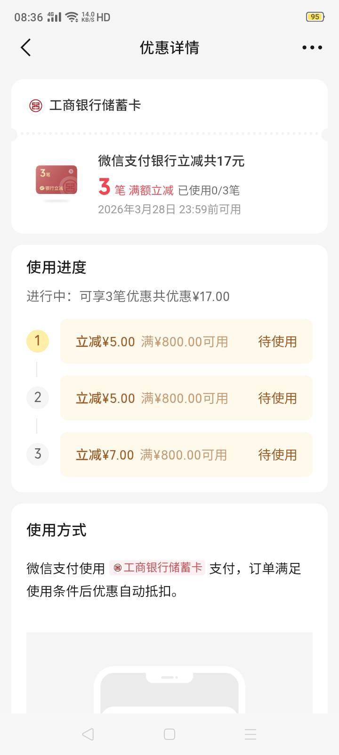Select step 3 progress circle

tap(38, 454)
